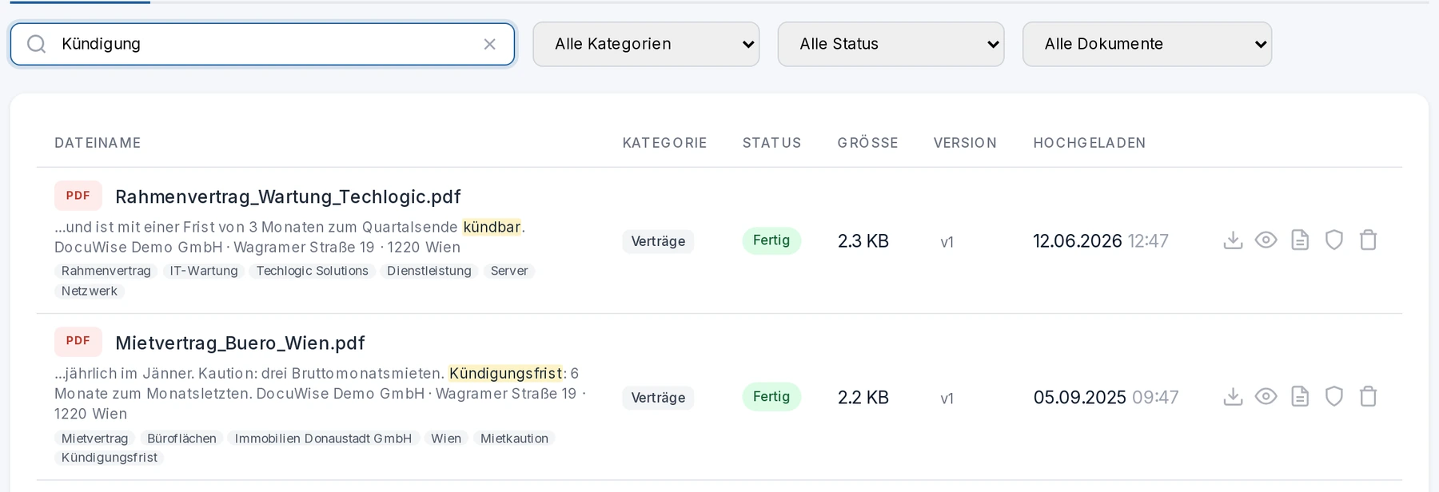Sort by Status column header
1439x492 pixels.
[x=771, y=143]
